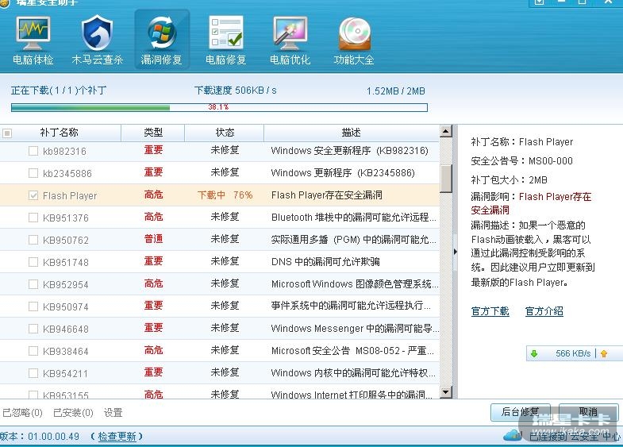Switch to the 漏洞修复 tab label
623x447 pixels.
point(161,60)
